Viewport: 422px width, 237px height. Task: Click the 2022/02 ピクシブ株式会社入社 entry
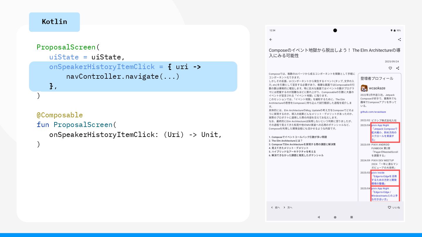(378, 120)
